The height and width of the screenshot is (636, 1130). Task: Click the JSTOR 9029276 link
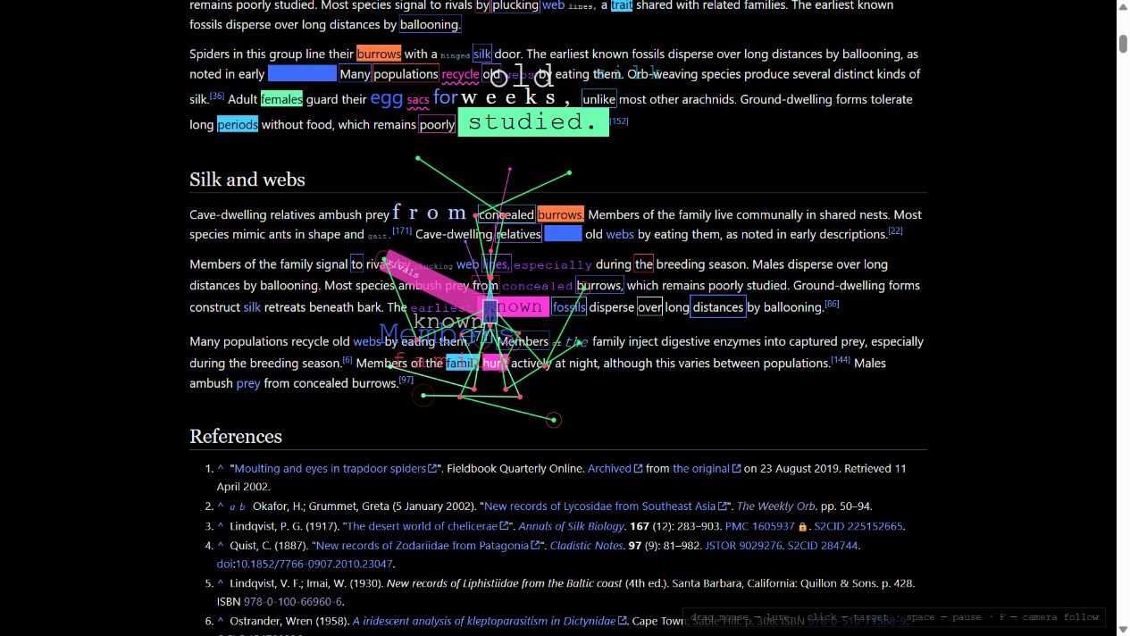coord(742,545)
